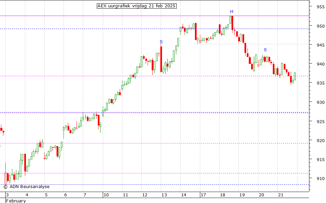The height and width of the screenshot is (203, 326).
Task: Click date label '5' on the time axis
Action: tap(46, 195)
